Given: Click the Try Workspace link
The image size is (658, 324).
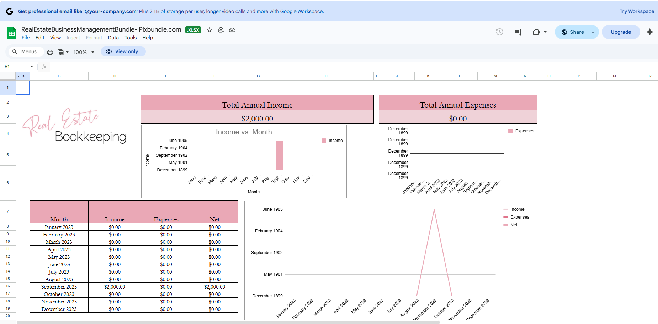Looking at the screenshot, I should (637, 11).
